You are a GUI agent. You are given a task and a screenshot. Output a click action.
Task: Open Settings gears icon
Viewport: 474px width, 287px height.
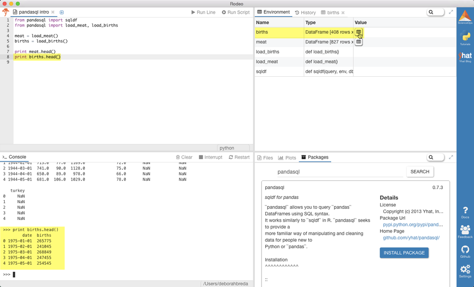click(465, 271)
